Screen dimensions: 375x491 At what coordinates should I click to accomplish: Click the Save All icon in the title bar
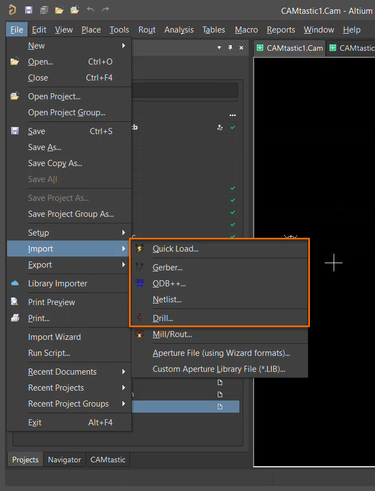44,10
